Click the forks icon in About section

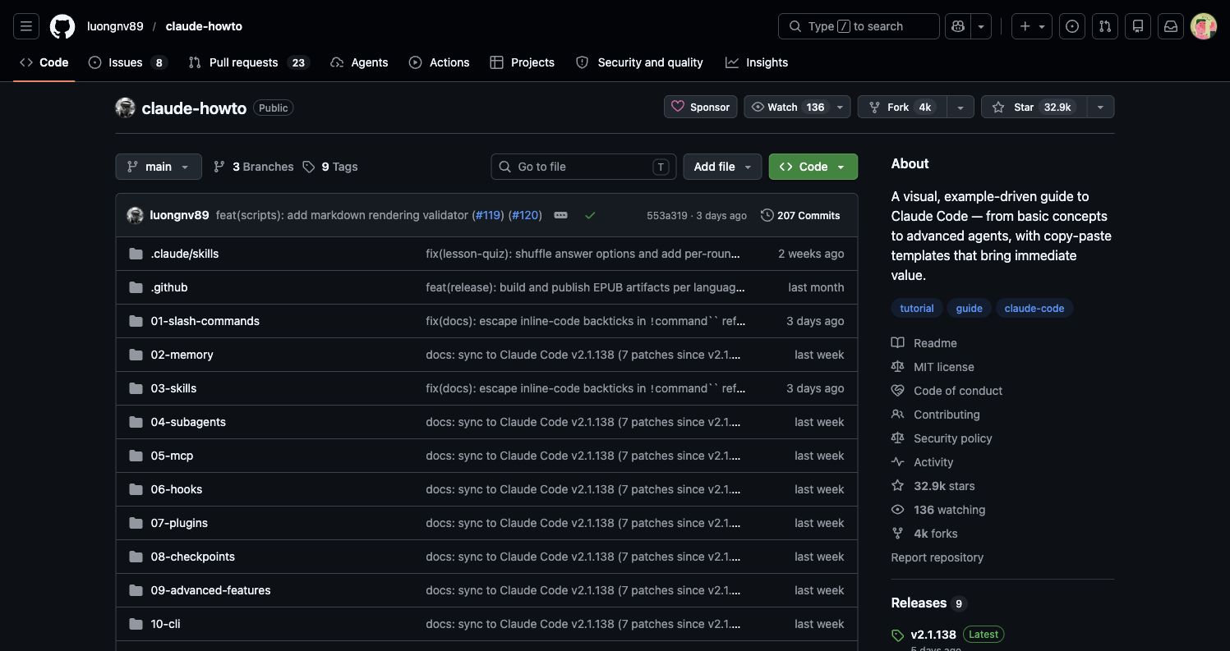[898, 534]
